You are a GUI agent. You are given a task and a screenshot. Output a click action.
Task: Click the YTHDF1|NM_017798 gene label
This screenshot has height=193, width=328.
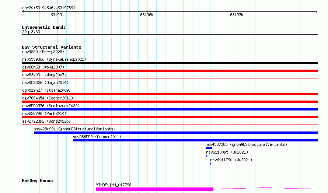pyautogui.click(x=114, y=185)
